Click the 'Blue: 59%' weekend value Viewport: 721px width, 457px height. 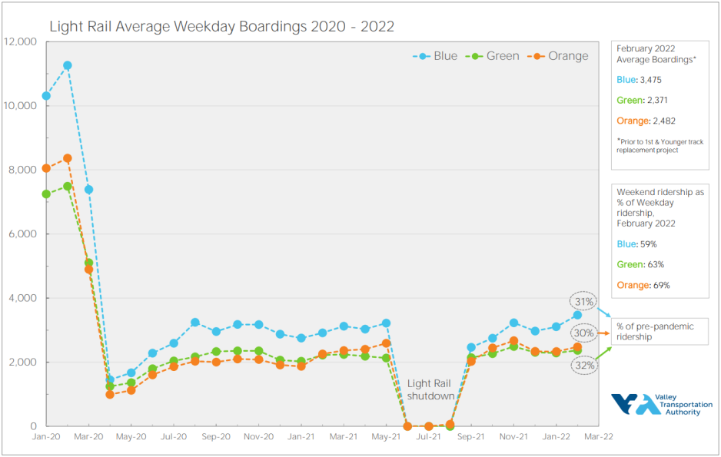pos(637,244)
